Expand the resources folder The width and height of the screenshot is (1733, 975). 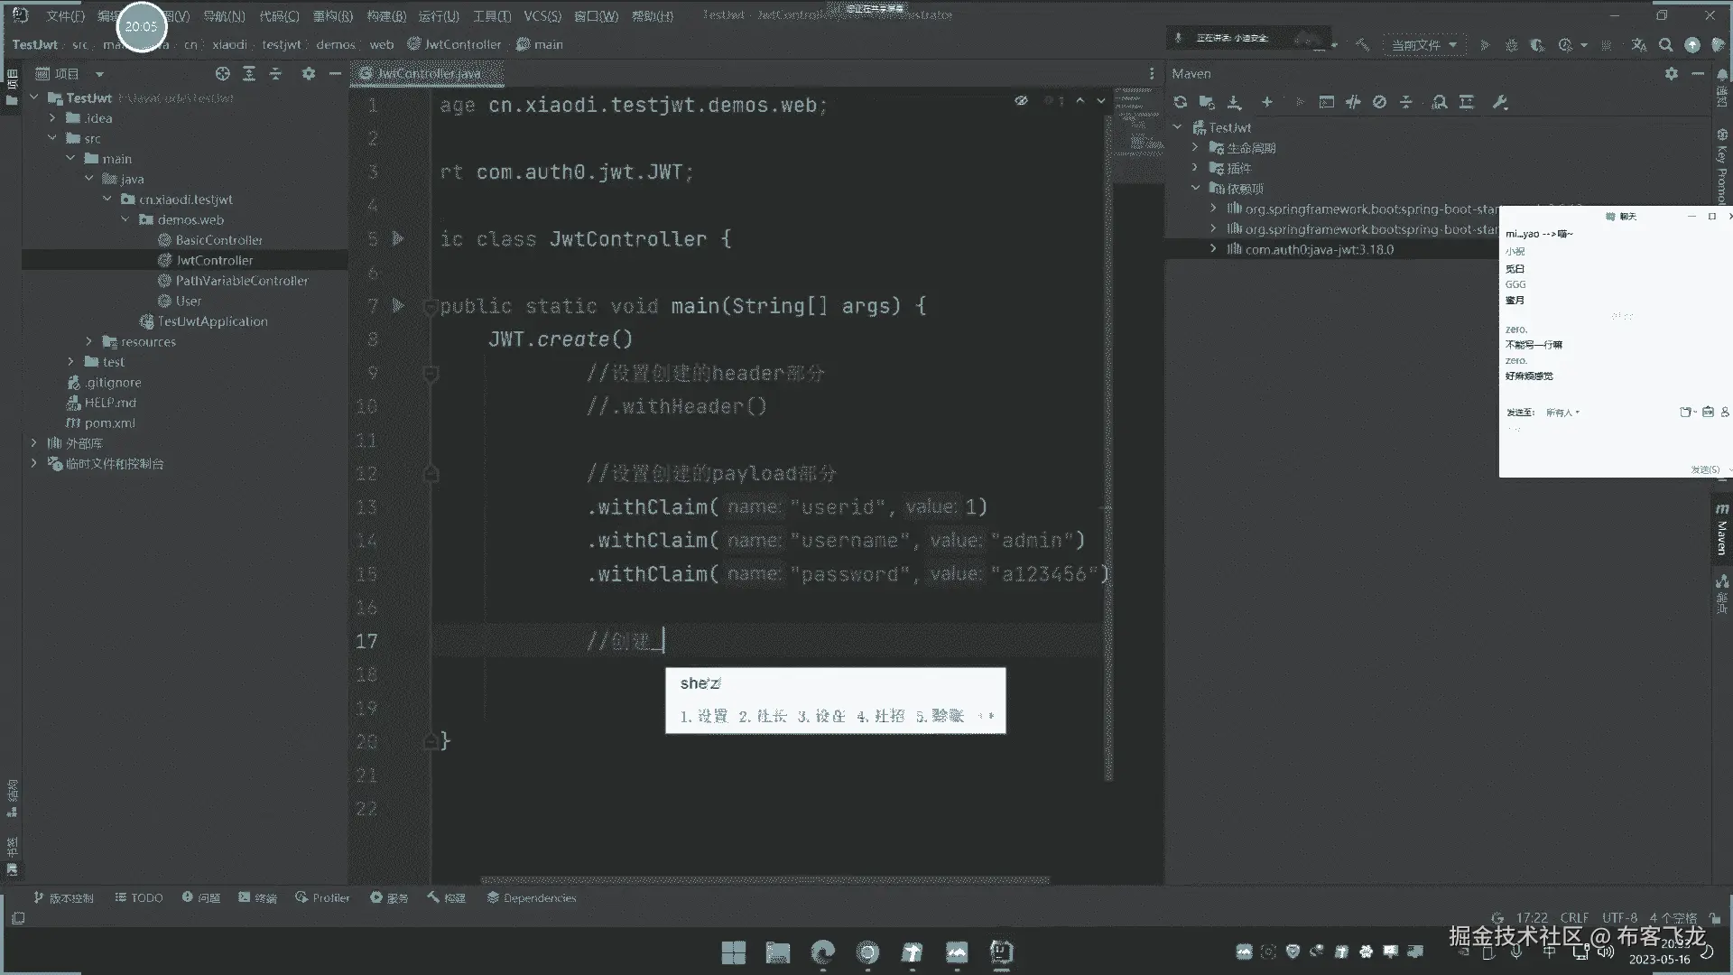(x=89, y=342)
